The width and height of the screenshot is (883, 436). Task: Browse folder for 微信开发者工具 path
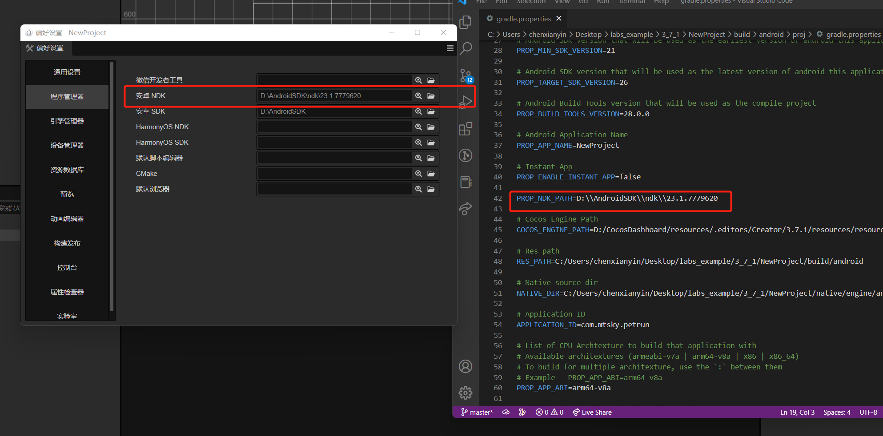(431, 80)
